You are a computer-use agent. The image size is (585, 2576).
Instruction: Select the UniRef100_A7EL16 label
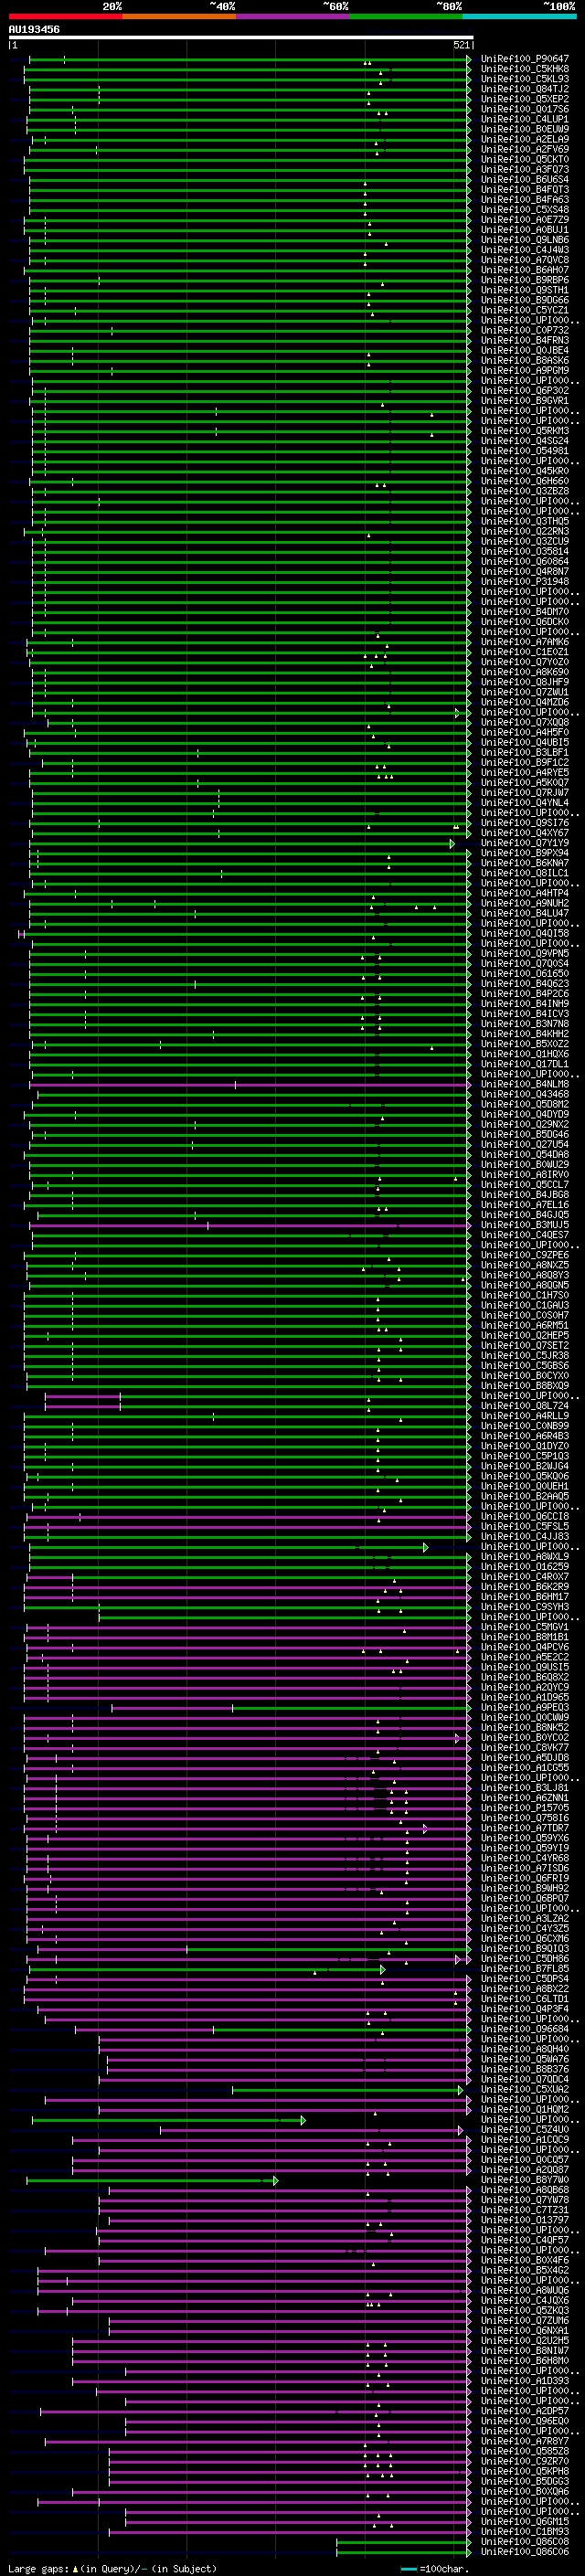pos(524,1205)
